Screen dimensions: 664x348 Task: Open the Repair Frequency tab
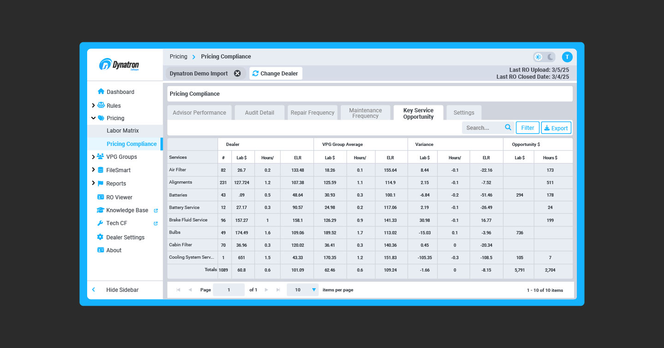tap(312, 112)
